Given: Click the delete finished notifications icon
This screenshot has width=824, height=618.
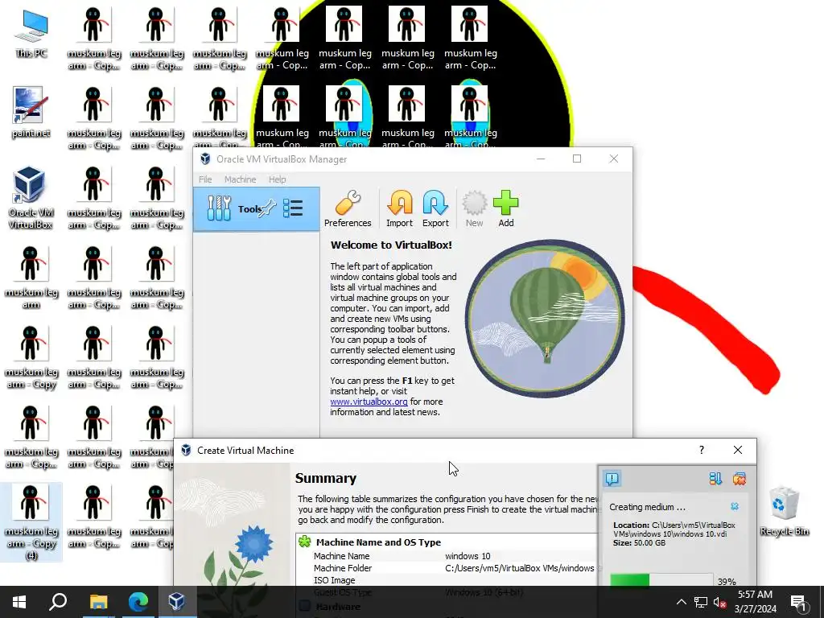Looking at the screenshot, I should 740,478.
